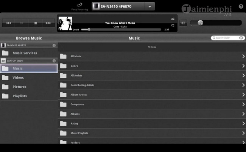Expand the All Music folder chevron

(x=243, y=57)
